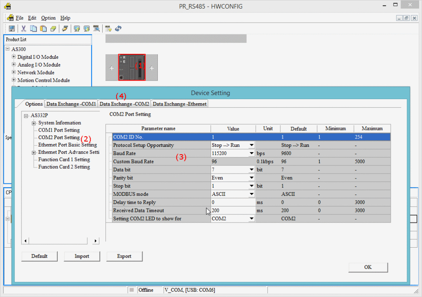This screenshot has width=422, height=297.
Task: Click the OK button in Device Setting
Action: click(x=368, y=267)
